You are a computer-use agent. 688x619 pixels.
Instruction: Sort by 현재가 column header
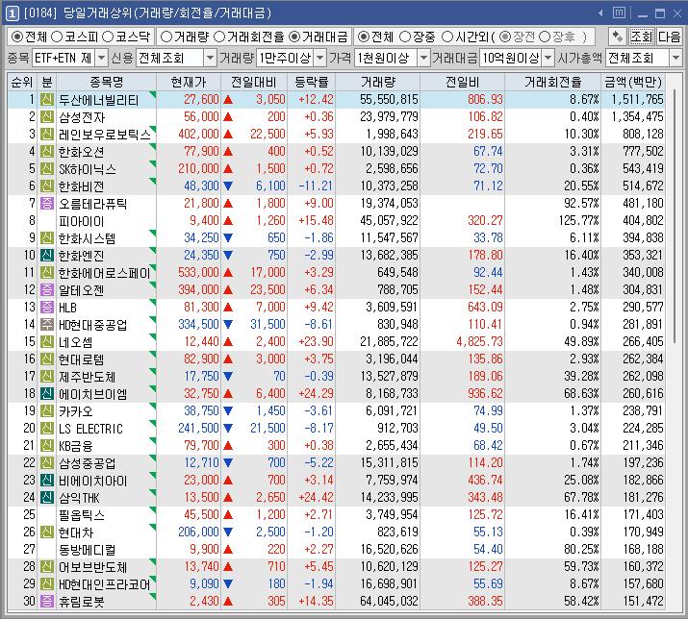(x=189, y=82)
